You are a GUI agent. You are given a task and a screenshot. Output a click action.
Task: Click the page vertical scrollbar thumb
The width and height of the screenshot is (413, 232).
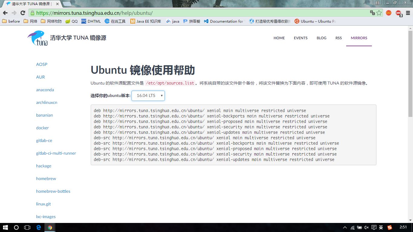coord(410,73)
